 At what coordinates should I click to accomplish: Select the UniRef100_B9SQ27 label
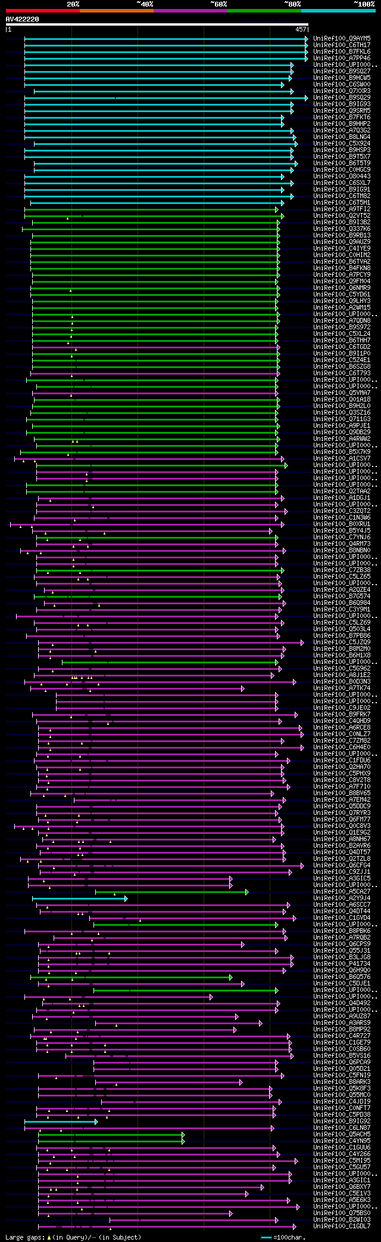pyautogui.click(x=342, y=71)
